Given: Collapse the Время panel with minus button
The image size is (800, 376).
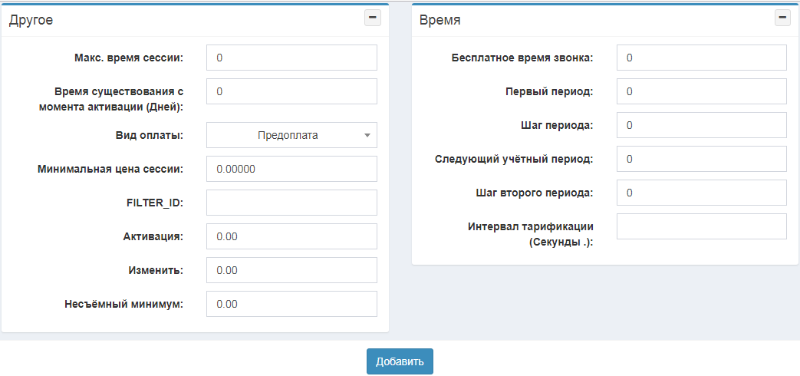Looking at the screenshot, I should click(782, 18).
